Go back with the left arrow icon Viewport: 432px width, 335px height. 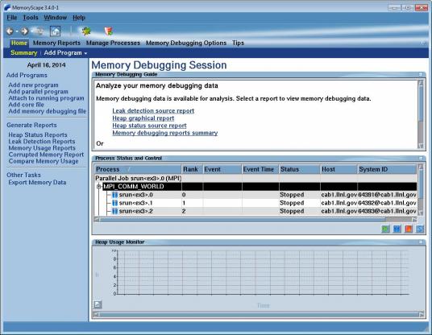[10, 31]
